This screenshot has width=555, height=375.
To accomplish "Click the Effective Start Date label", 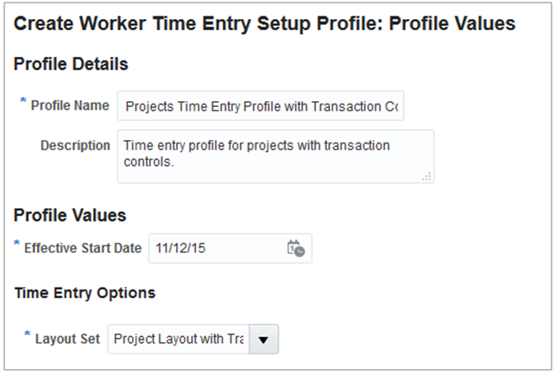I will [x=83, y=248].
